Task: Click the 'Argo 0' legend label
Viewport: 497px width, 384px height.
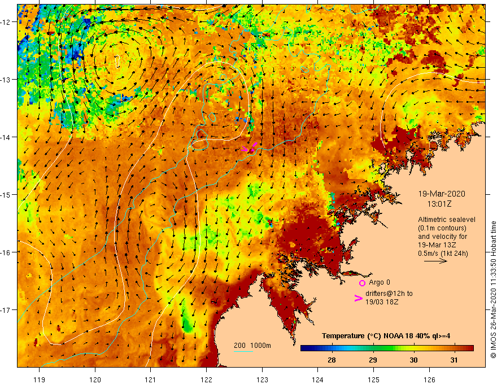Action: (x=380, y=282)
